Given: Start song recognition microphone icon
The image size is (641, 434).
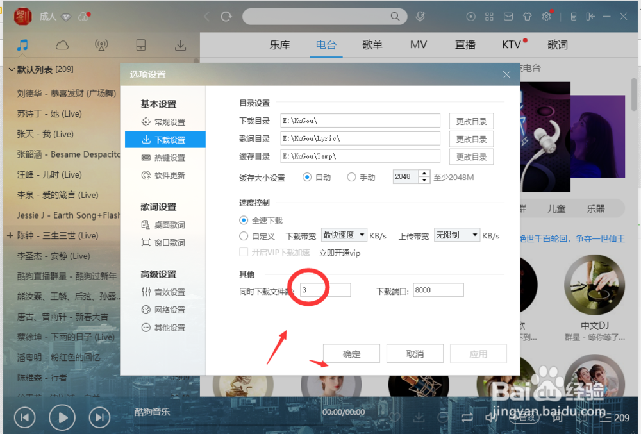Looking at the screenshot, I should click(420, 16).
